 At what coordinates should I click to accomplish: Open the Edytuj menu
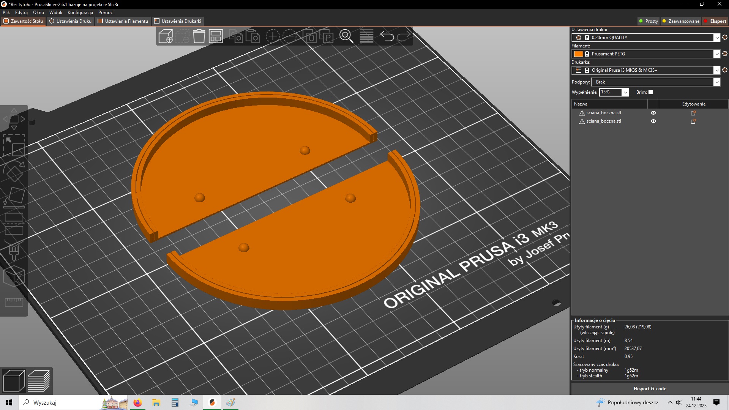21,13
